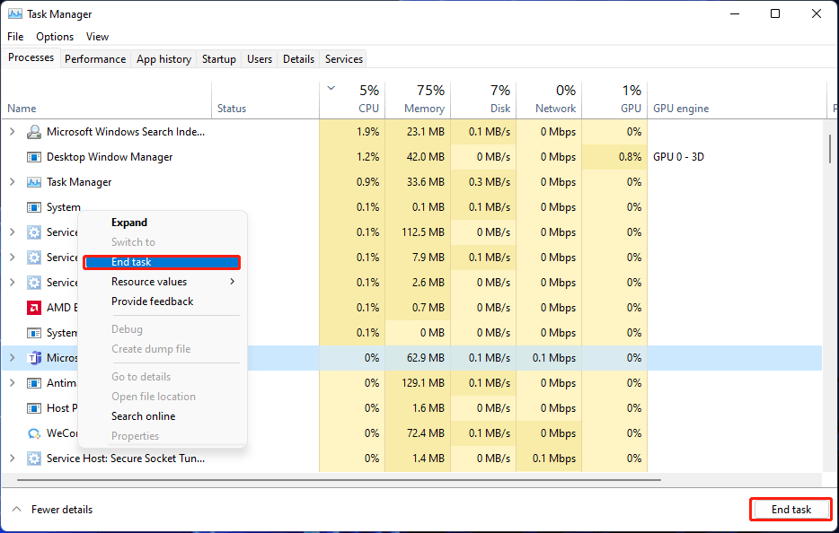839x533 pixels.
Task: Sort processes by Disk column header
Action: pos(483,99)
